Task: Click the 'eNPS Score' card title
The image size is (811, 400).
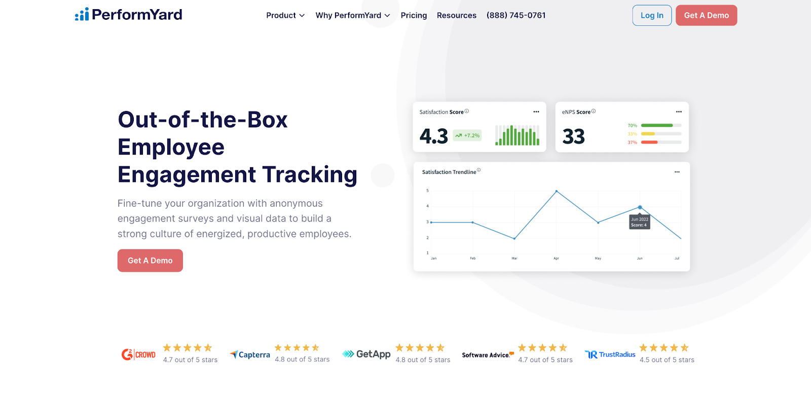Action: [x=576, y=112]
